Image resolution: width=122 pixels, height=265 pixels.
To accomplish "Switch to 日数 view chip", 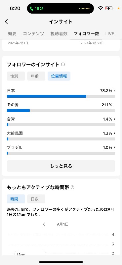I will [36, 199].
